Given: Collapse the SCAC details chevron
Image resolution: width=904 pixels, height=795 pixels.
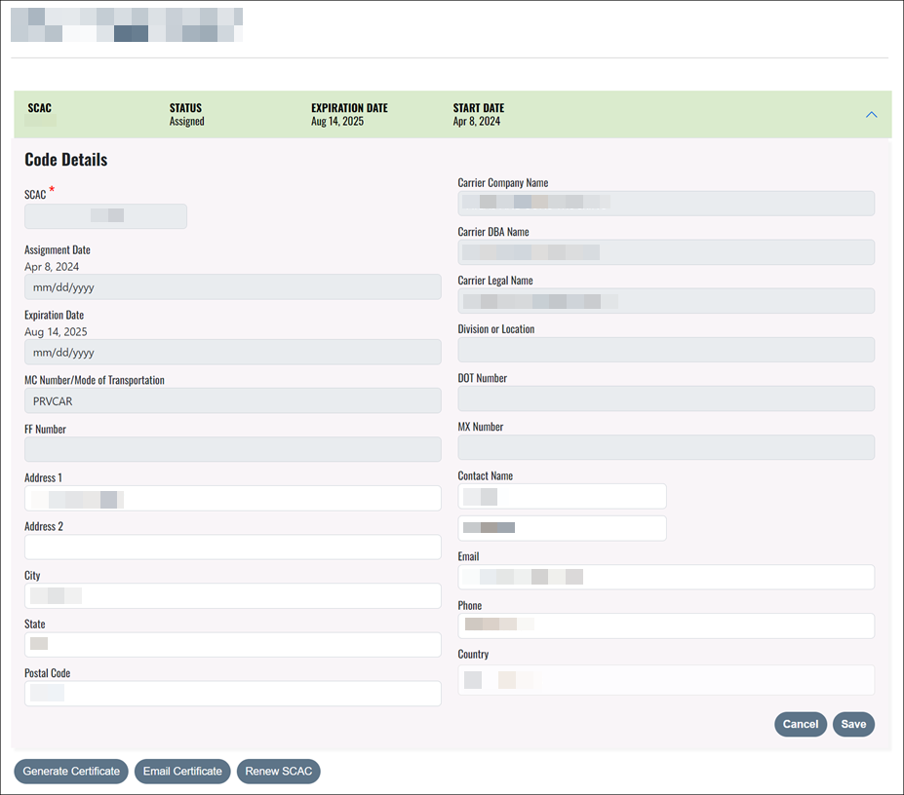Looking at the screenshot, I should coord(871,114).
